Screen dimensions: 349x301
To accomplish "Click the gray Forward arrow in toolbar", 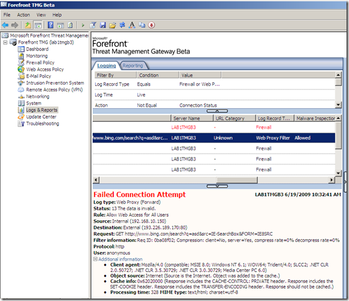I will pyautogui.click(x=15, y=25).
